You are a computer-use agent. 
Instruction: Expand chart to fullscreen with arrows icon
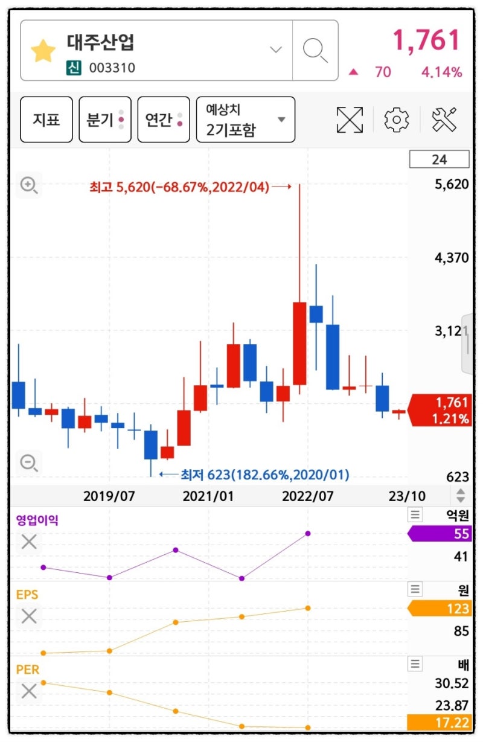(x=350, y=120)
